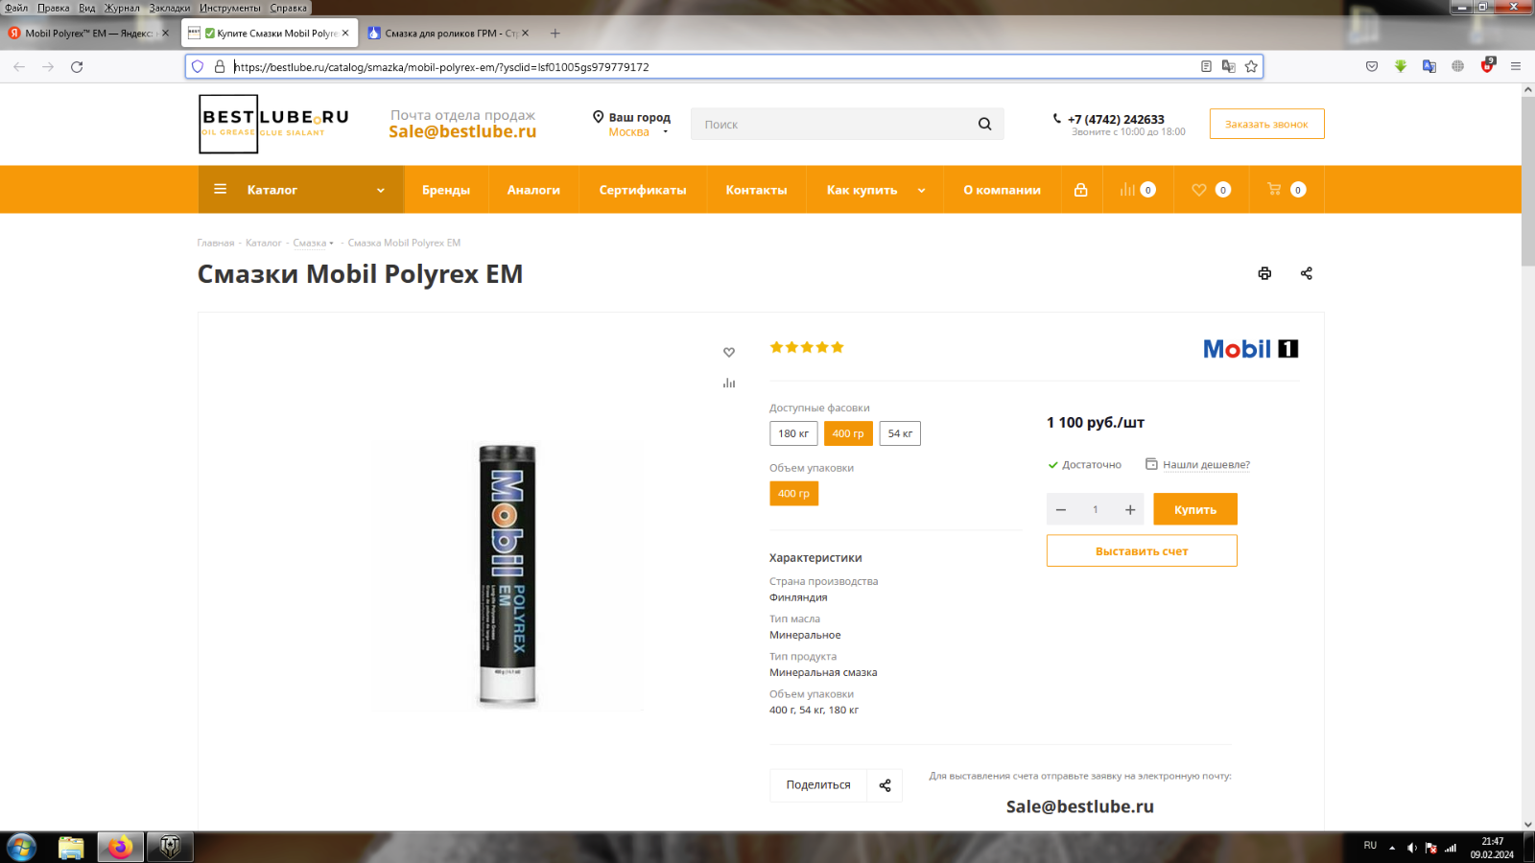Translate page using address bar translate icon
This screenshot has height=863, width=1535.
1228,66
